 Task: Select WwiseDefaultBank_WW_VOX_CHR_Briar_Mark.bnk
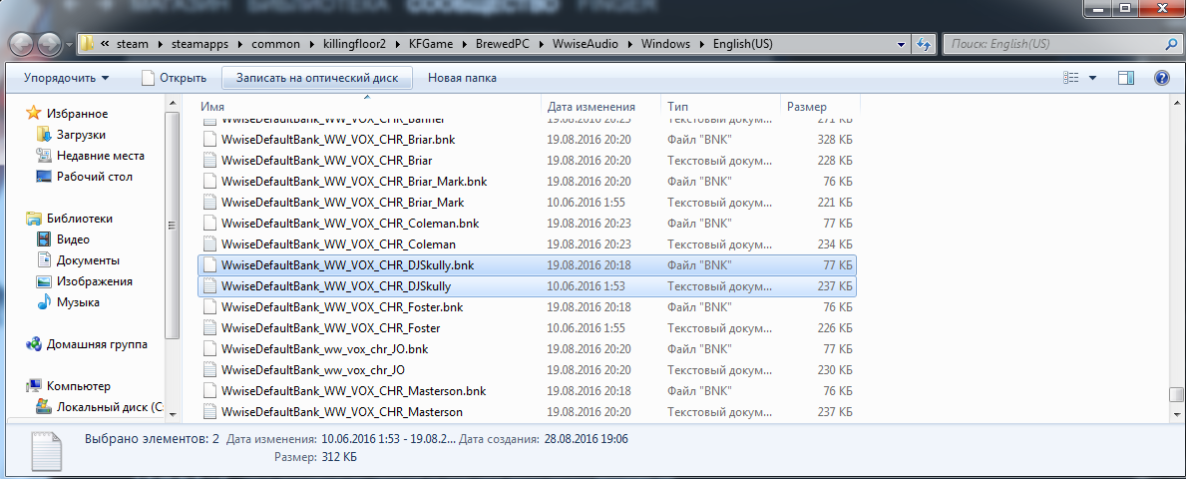point(528,182)
